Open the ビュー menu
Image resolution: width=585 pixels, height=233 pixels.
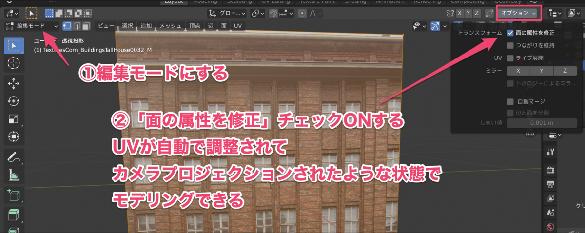click(x=106, y=26)
